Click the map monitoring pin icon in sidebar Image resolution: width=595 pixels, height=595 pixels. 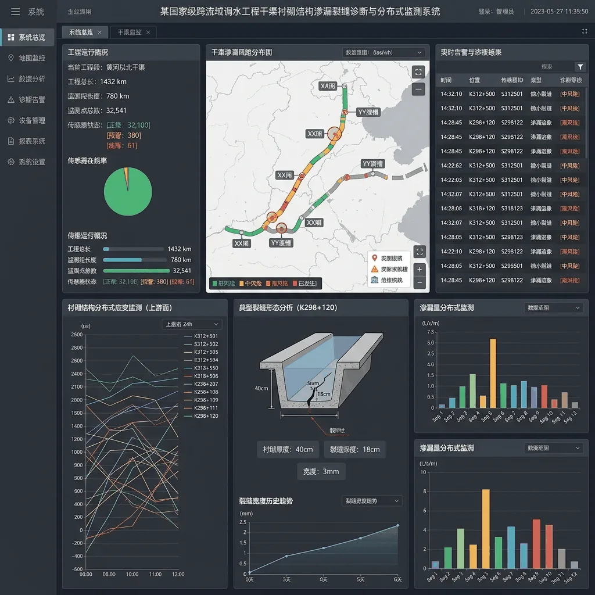coord(11,58)
